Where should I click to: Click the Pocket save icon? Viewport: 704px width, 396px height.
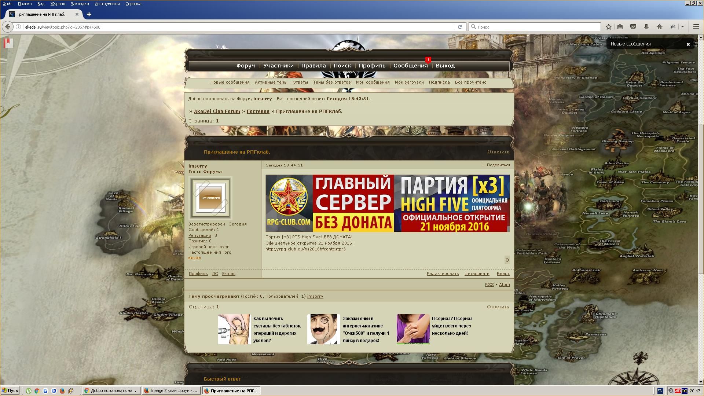[633, 27]
